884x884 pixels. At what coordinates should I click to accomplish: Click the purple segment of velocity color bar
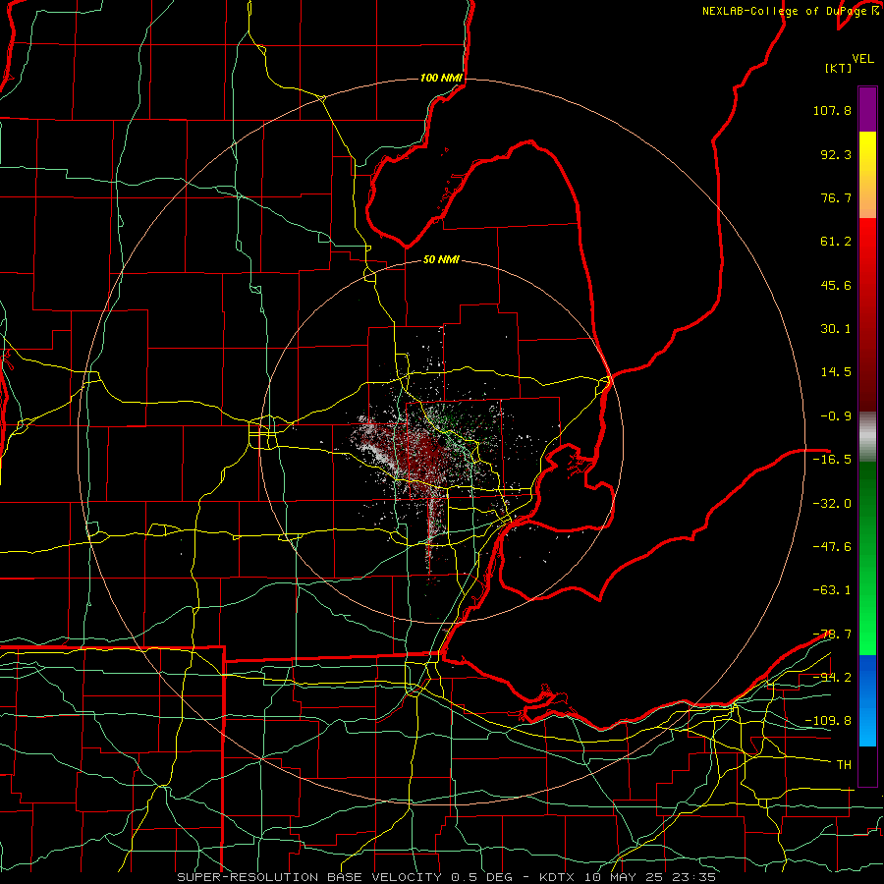click(867, 109)
